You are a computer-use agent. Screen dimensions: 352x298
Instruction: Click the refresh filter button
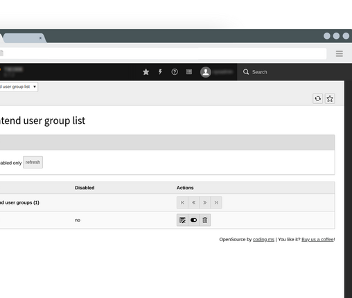click(x=33, y=162)
